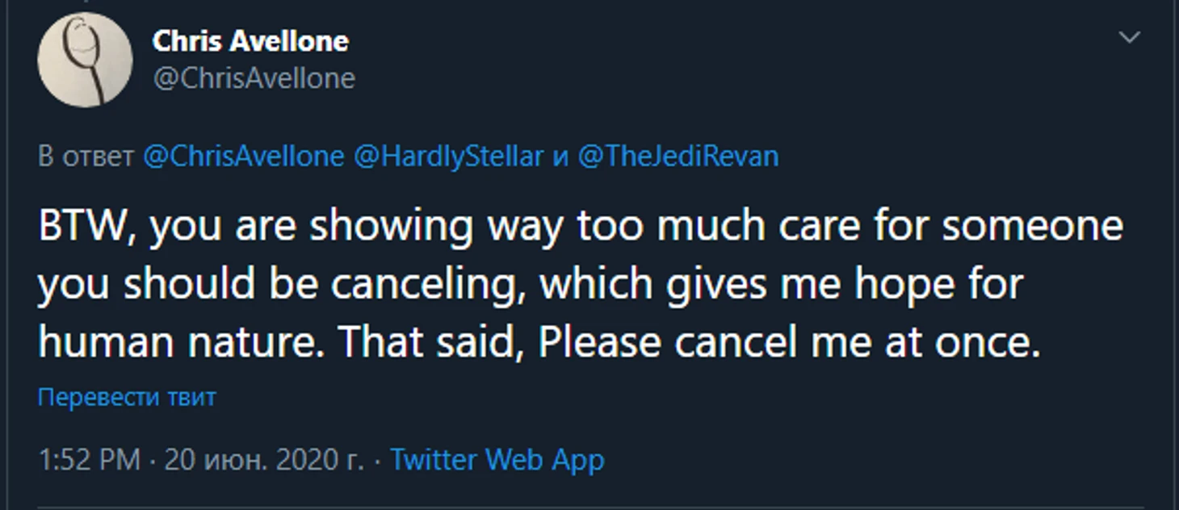Click the tweet's second line starting "you should"
Viewport: 1179px width, 510px height.
point(530,284)
